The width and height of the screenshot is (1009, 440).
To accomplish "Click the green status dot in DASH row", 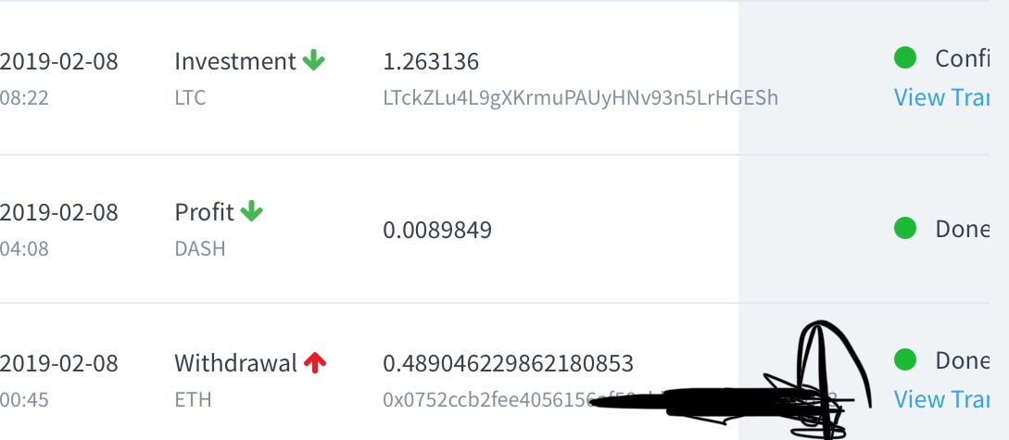I will [904, 228].
